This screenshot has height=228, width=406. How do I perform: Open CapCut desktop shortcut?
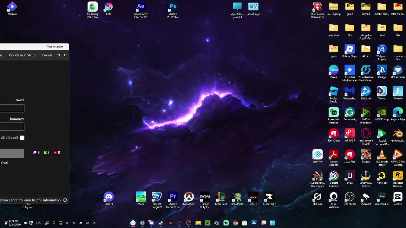click(398, 199)
